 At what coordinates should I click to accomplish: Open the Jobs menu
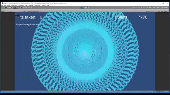[26, 5]
